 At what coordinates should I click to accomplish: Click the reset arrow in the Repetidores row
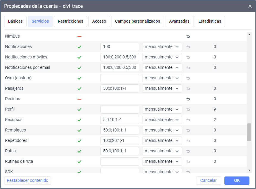pyautogui.click(x=188, y=141)
